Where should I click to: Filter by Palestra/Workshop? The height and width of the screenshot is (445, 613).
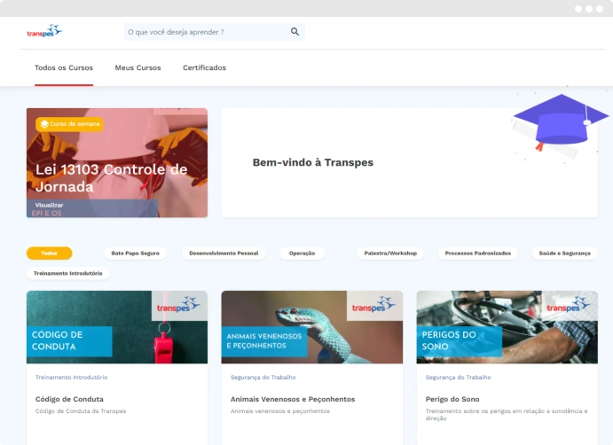coord(390,254)
